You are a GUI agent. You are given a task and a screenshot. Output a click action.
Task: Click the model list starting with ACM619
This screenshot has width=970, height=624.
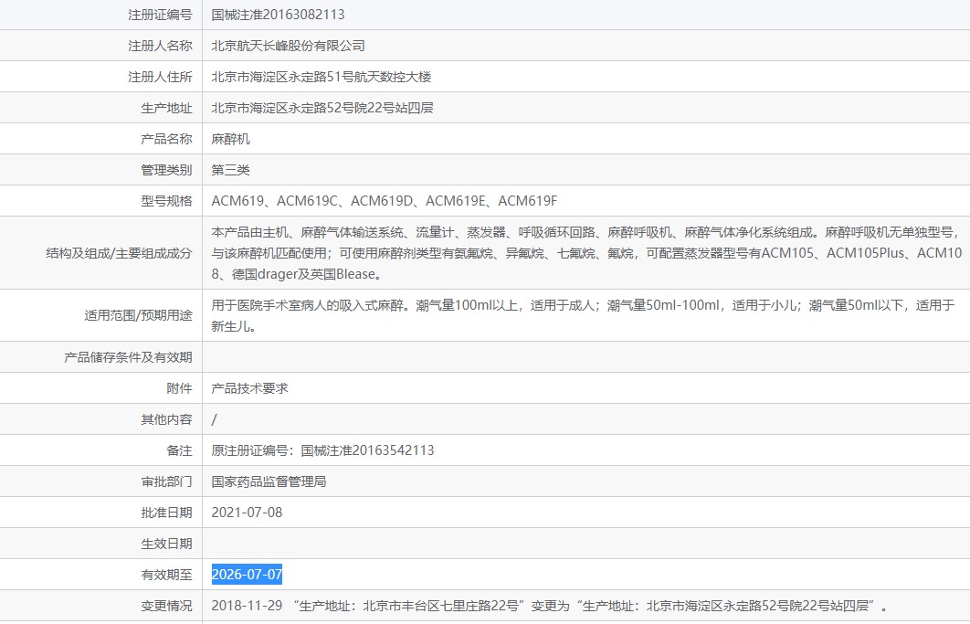tap(385, 201)
